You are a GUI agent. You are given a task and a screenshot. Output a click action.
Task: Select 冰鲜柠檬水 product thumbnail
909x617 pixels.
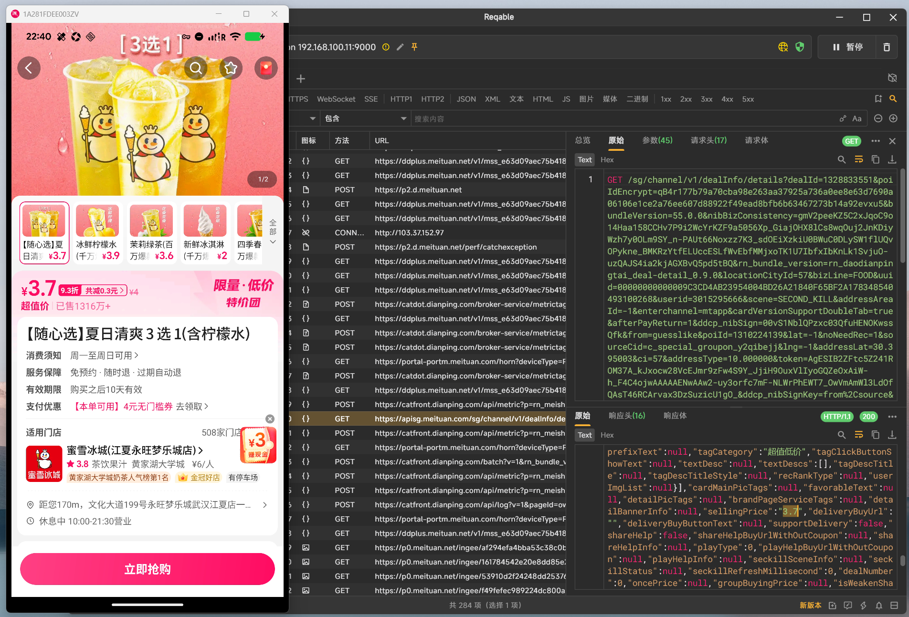coord(97,232)
